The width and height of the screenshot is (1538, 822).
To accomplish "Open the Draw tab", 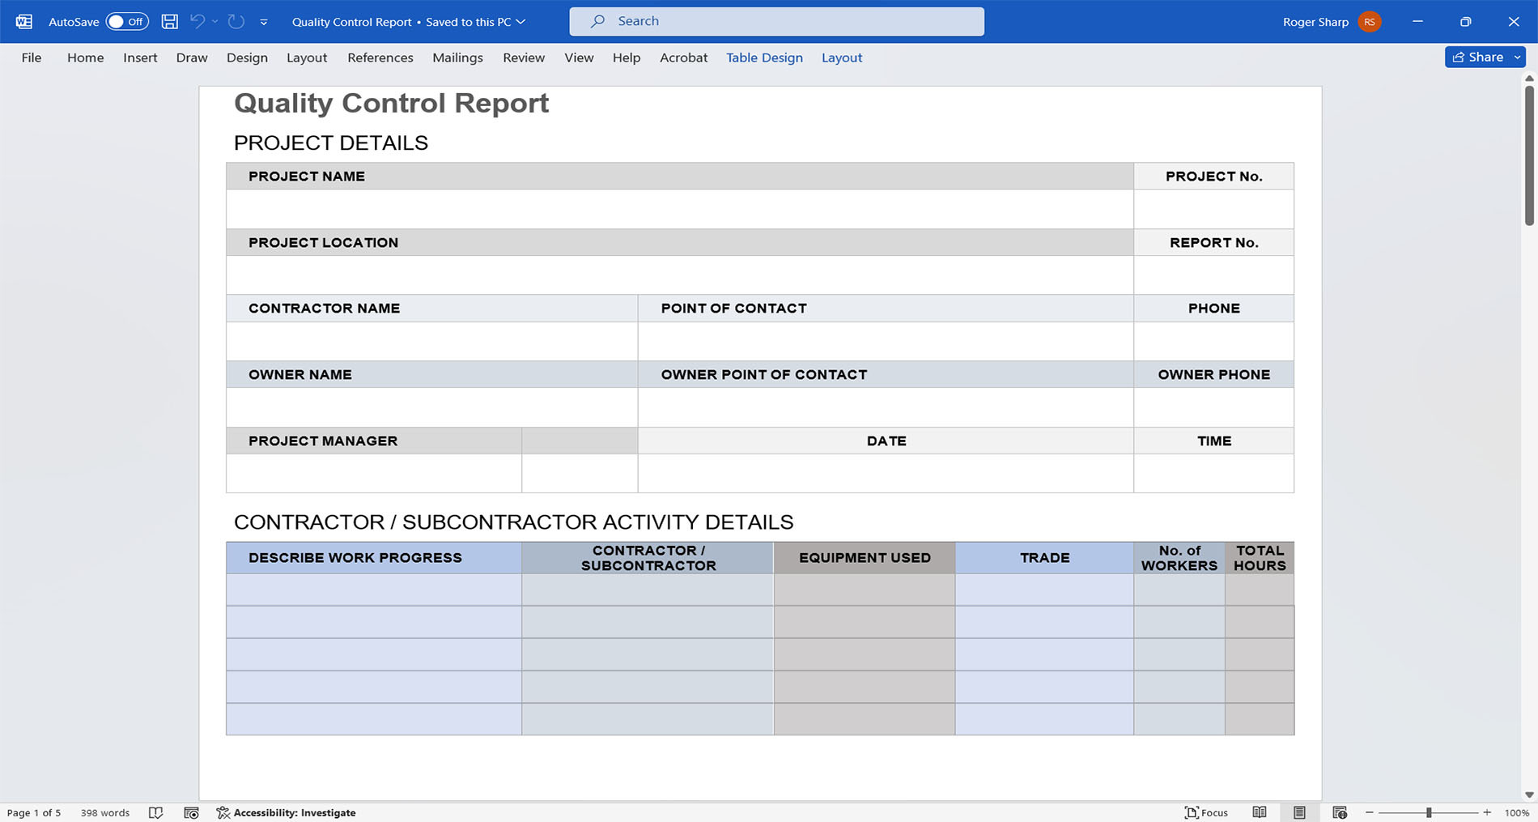I will (x=192, y=57).
